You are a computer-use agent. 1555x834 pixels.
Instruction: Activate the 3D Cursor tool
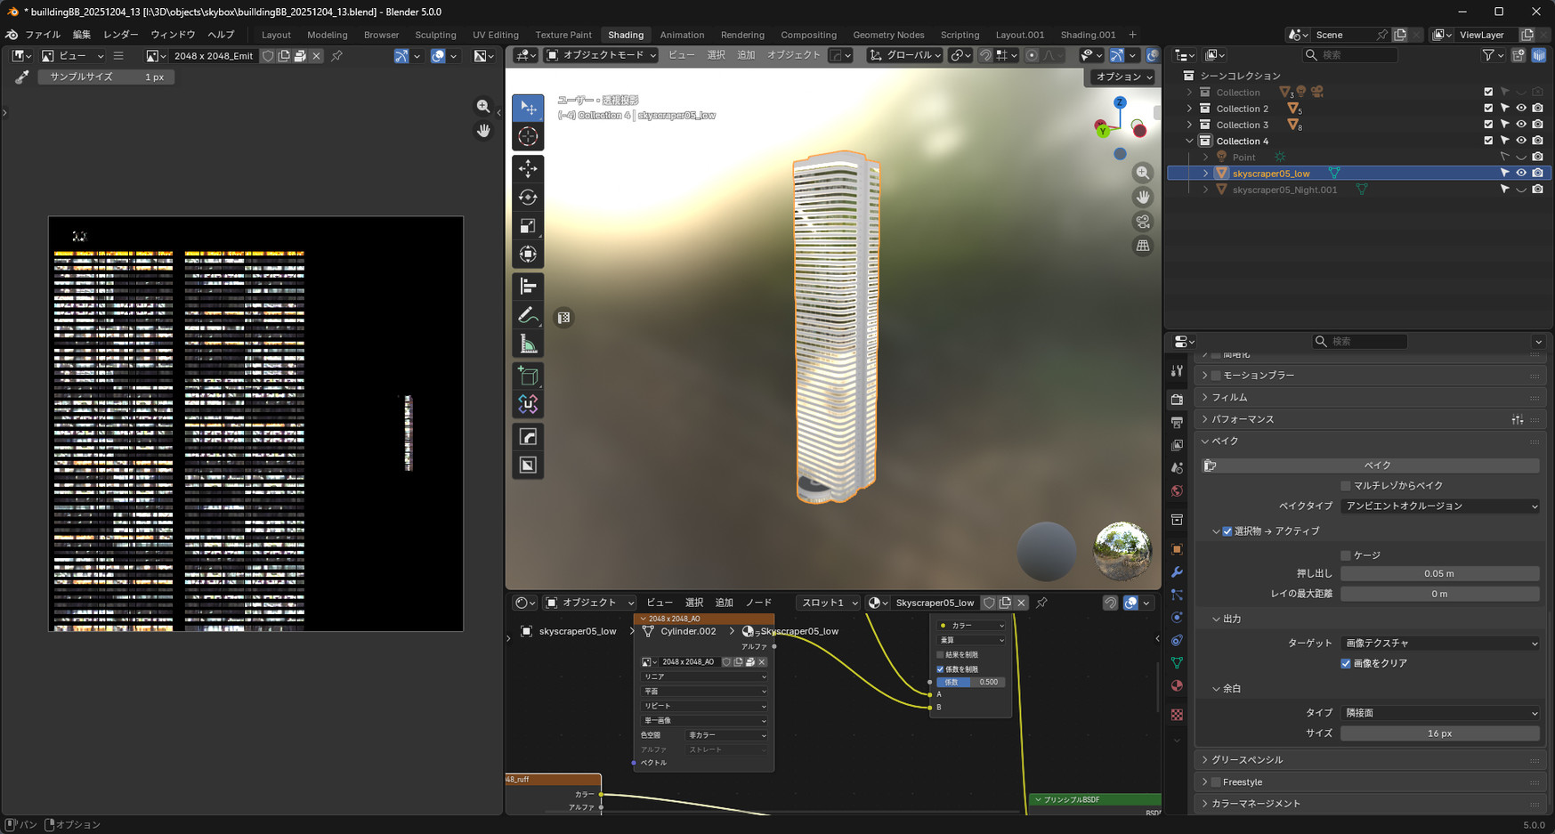tap(528, 136)
